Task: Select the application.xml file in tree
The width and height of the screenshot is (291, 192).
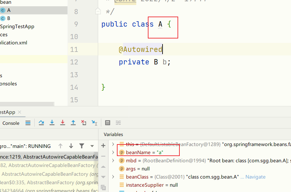Action: point(13,43)
